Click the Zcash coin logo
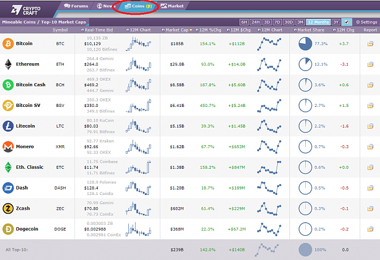The image size is (380, 260). (8, 208)
